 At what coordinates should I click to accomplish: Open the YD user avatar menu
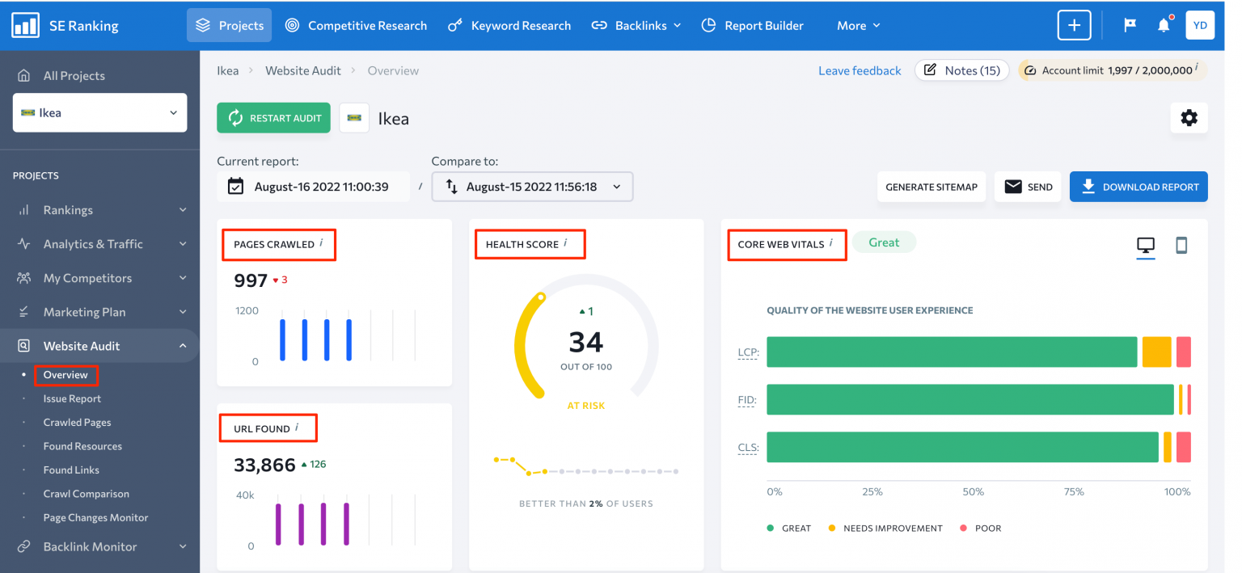click(x=1200, y=25)
